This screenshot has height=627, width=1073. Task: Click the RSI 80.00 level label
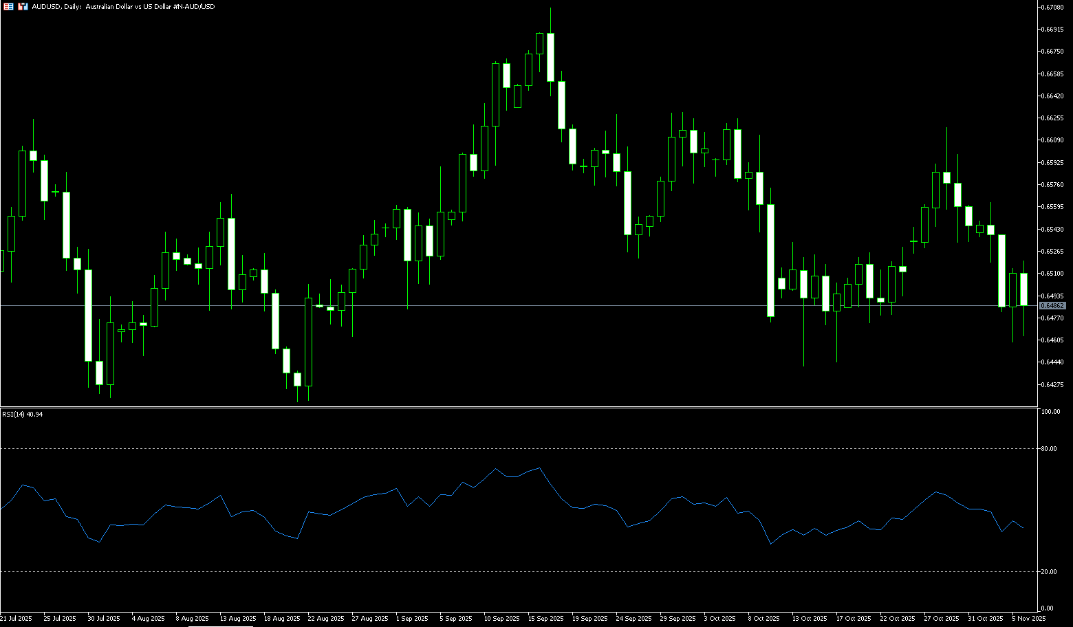(1050, 449)
